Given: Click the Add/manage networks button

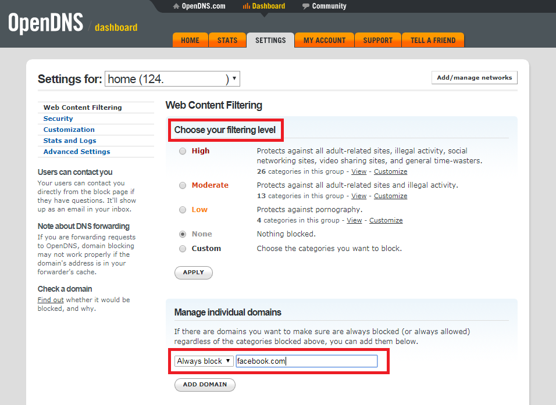Looking at the screenshot, I should point(474,78).
